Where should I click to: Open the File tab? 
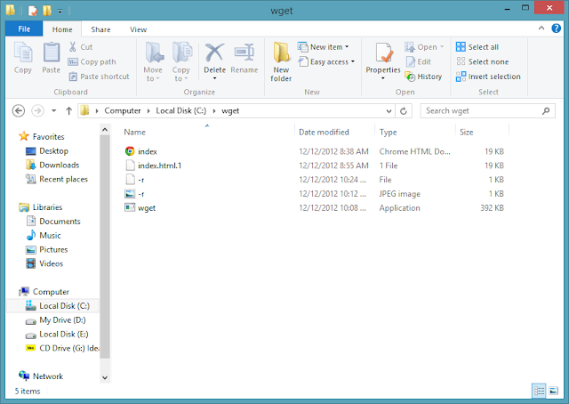point(24,29)
